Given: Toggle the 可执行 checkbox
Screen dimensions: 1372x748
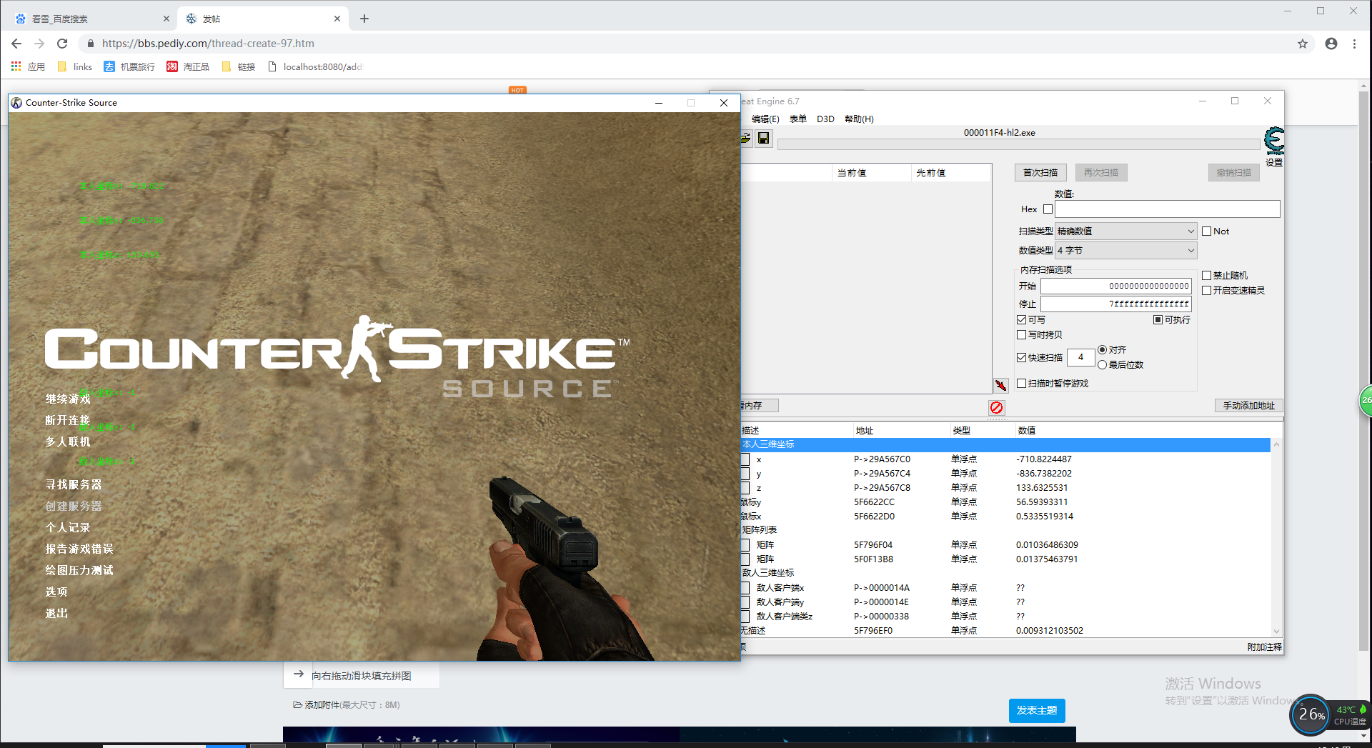Looking at the screenshot, I should click(1158, 320).
